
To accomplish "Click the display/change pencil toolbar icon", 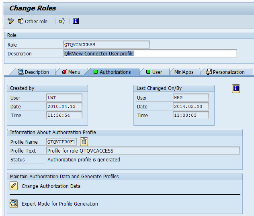I will point(11,21).
